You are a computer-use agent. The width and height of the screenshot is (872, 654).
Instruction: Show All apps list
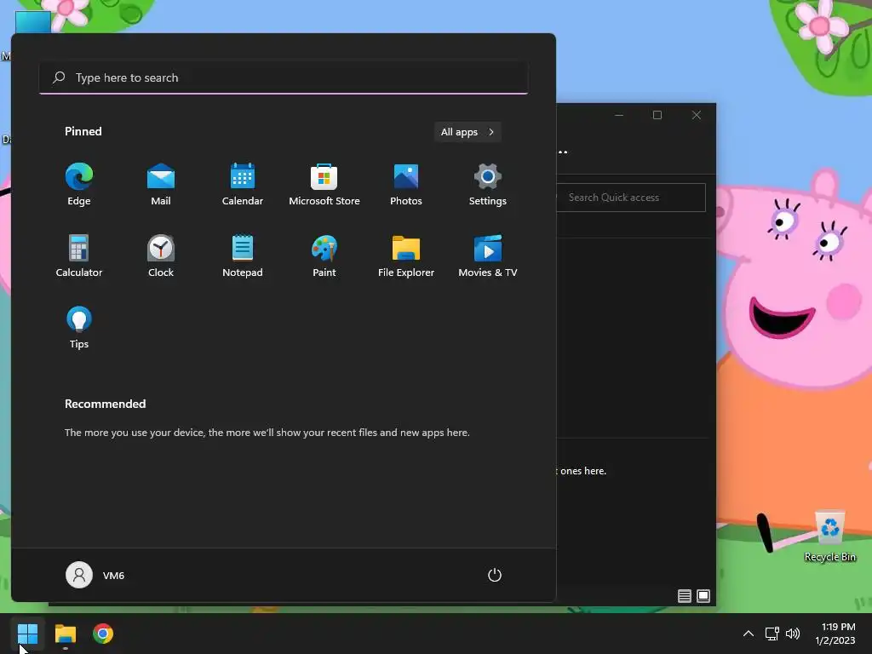point(468,132)
